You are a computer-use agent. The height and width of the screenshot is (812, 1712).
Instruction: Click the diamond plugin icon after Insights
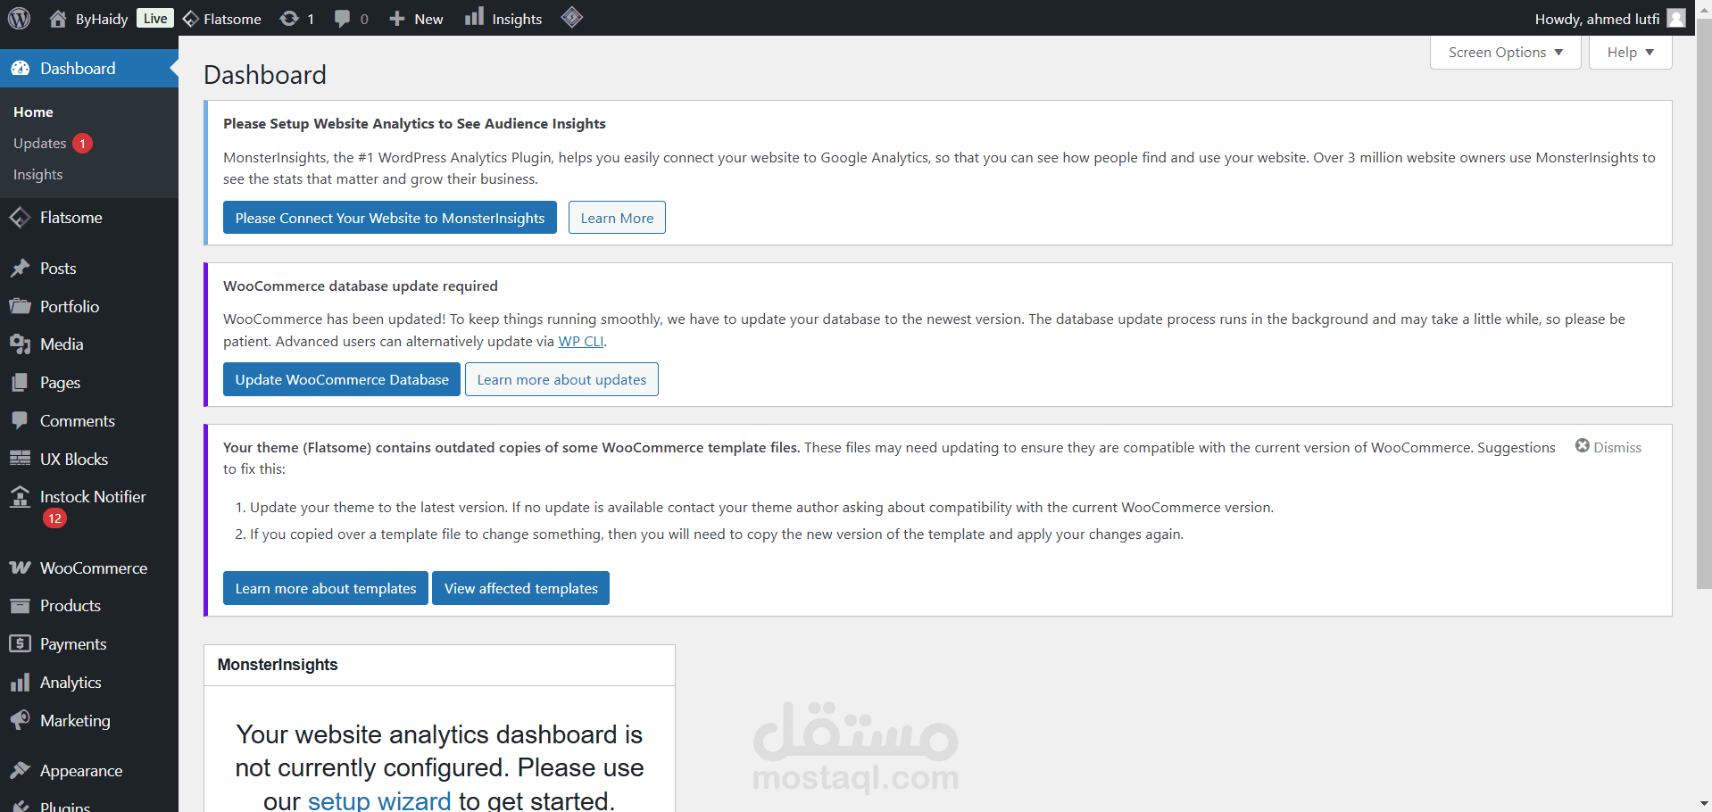click(x=572, y=17)
